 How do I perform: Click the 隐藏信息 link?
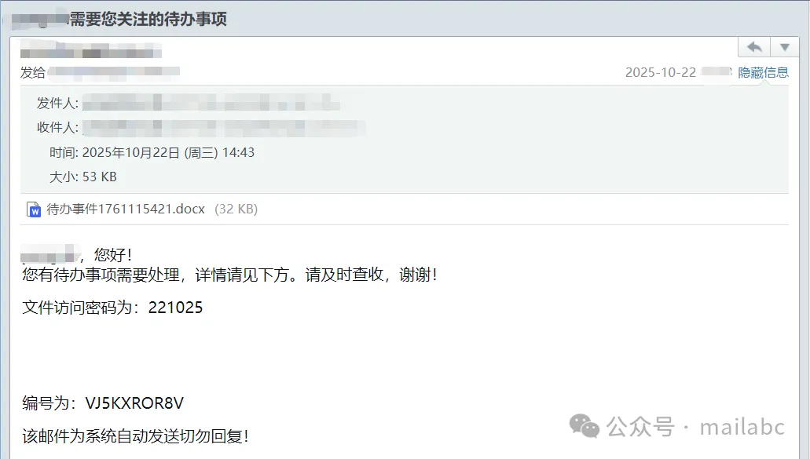pyautogui.click(x=763, y=73)
